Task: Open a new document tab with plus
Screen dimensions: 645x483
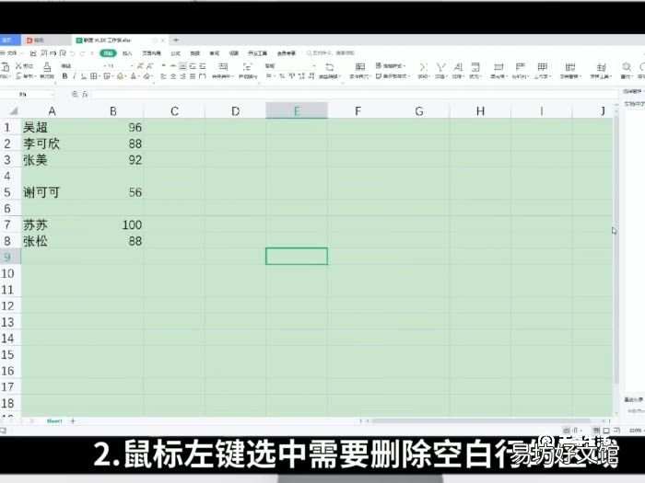Action: [176, 40]
